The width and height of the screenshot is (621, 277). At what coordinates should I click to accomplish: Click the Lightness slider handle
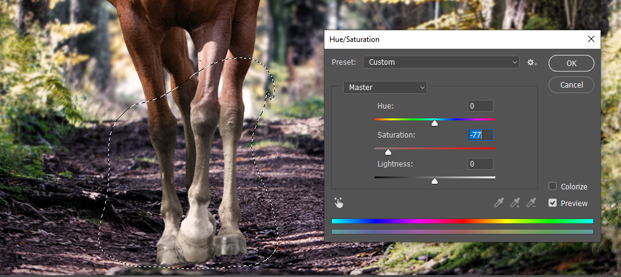[x=435, y=181]
